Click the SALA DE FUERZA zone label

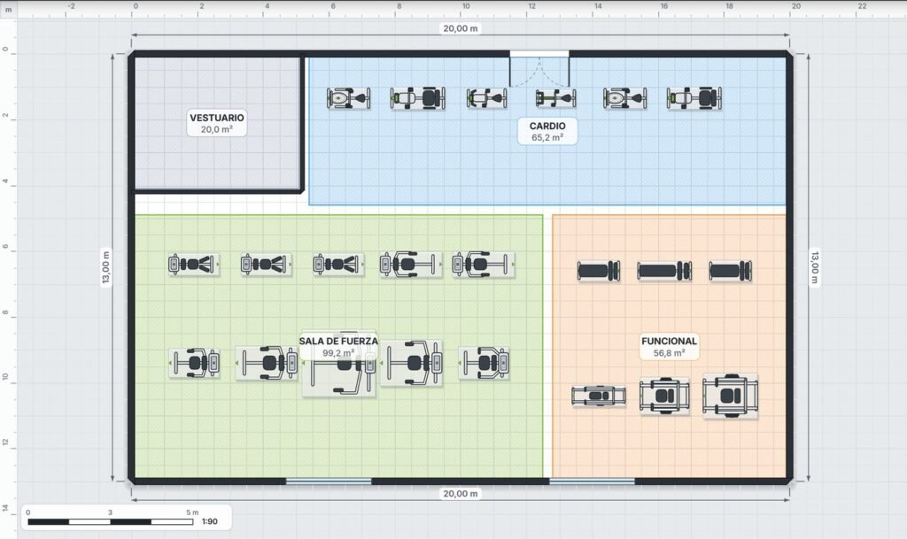click(x=338, y=347)
